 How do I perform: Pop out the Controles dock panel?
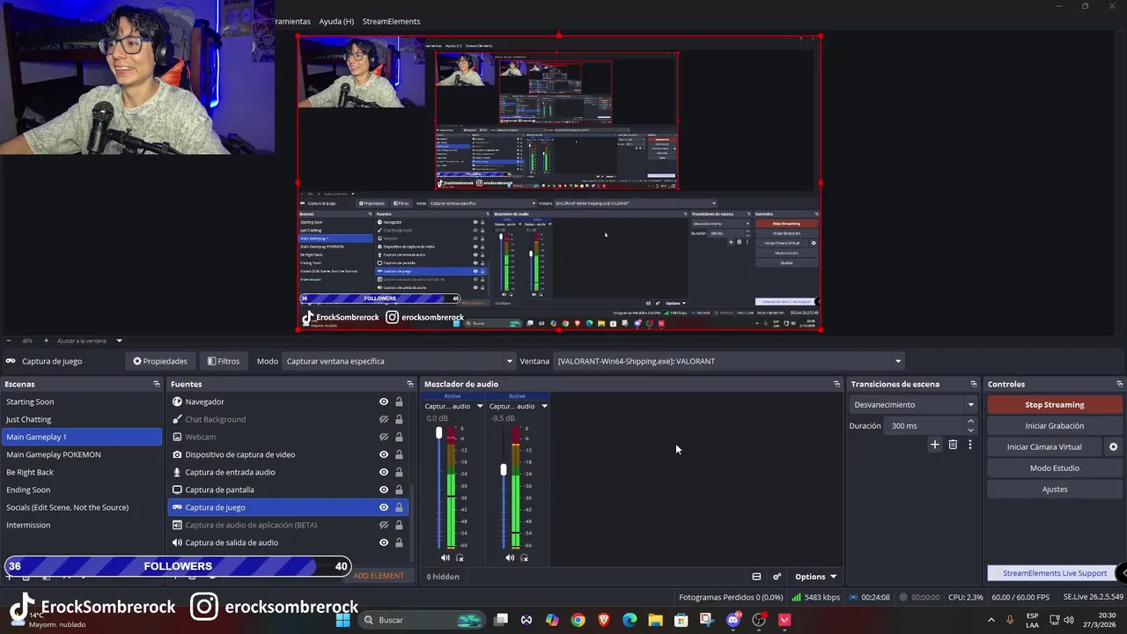(1119, 384)
